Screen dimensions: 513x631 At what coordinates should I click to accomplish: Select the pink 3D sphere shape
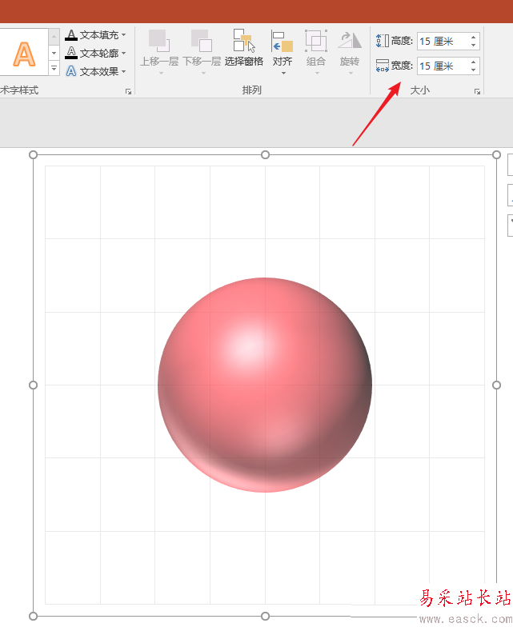[265, 385]
